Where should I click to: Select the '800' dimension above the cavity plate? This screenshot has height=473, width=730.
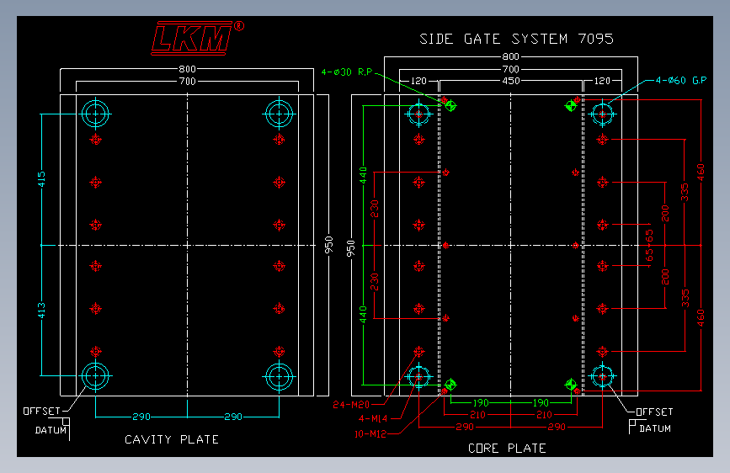[x=187, y=69]
